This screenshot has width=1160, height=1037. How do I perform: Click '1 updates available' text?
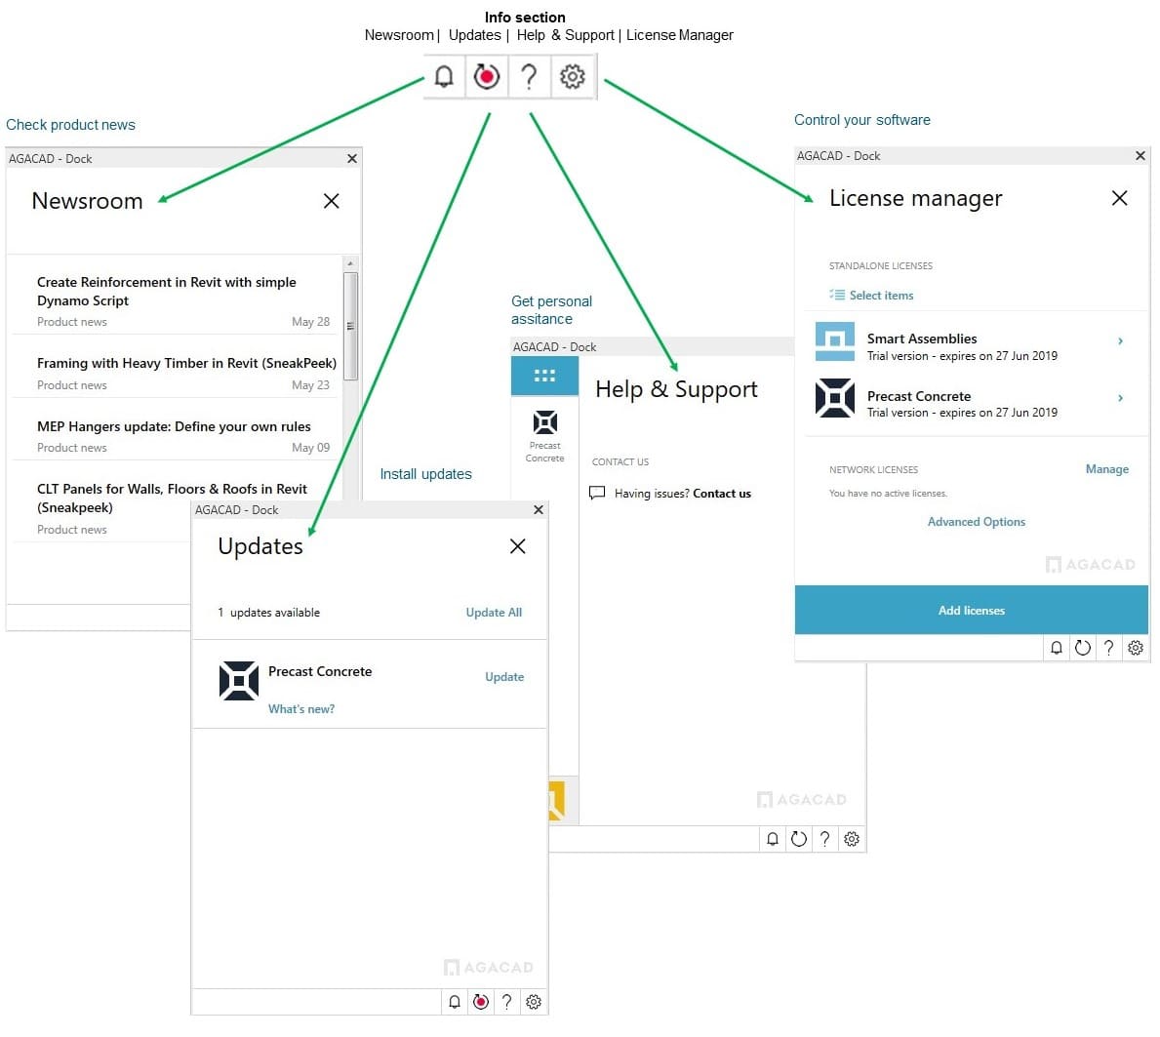pyautogui.click(x=268, y=613)
